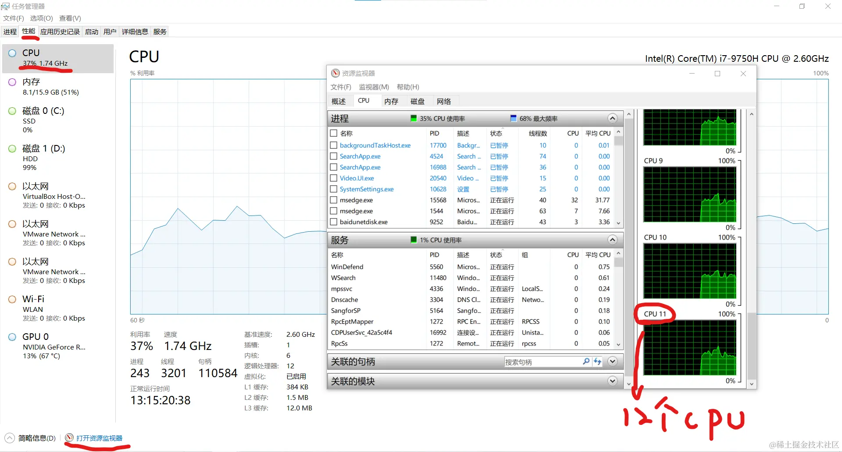Screen dimensions: 842x452
Task: Switch to the 磁盘 tab in Resource Monitor
Action: (x=417, y=101)
